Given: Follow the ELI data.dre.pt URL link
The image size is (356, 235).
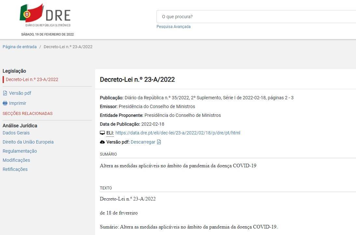Looking at the screenshot, I should tap(178, 133).
